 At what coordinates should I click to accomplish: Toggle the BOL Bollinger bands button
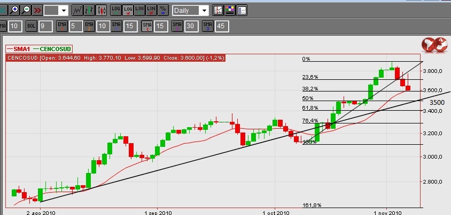pos(32,26)
